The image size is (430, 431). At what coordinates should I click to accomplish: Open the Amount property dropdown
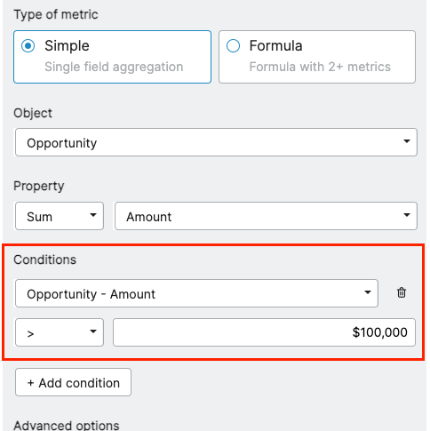pyautogui.click(x=266, y=216)
